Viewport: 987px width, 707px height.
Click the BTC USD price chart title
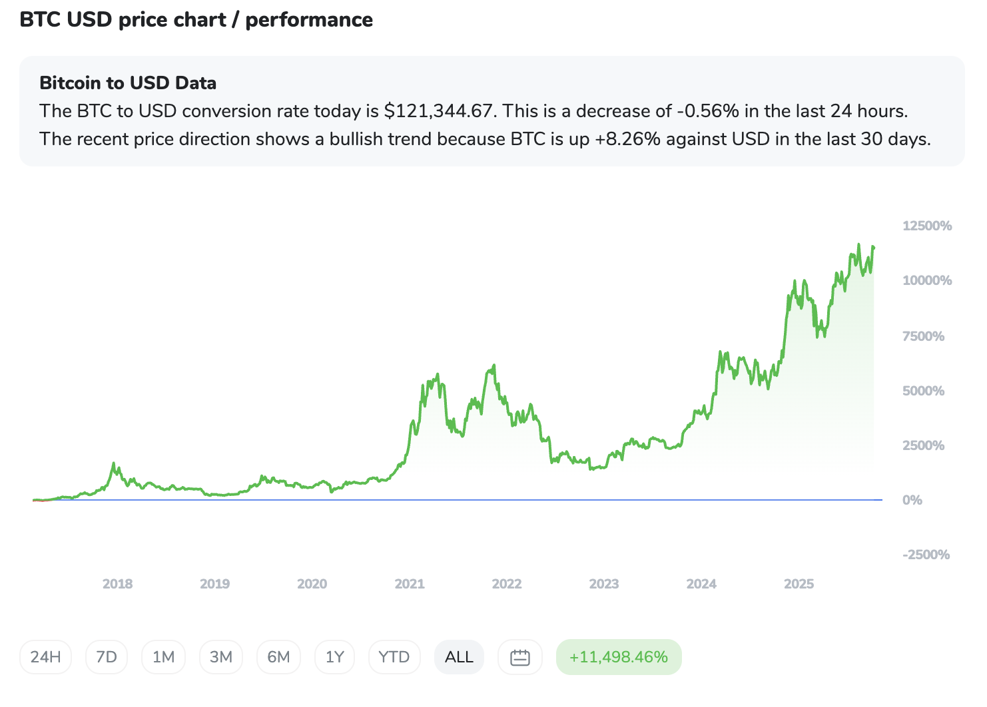coord(196,20)
